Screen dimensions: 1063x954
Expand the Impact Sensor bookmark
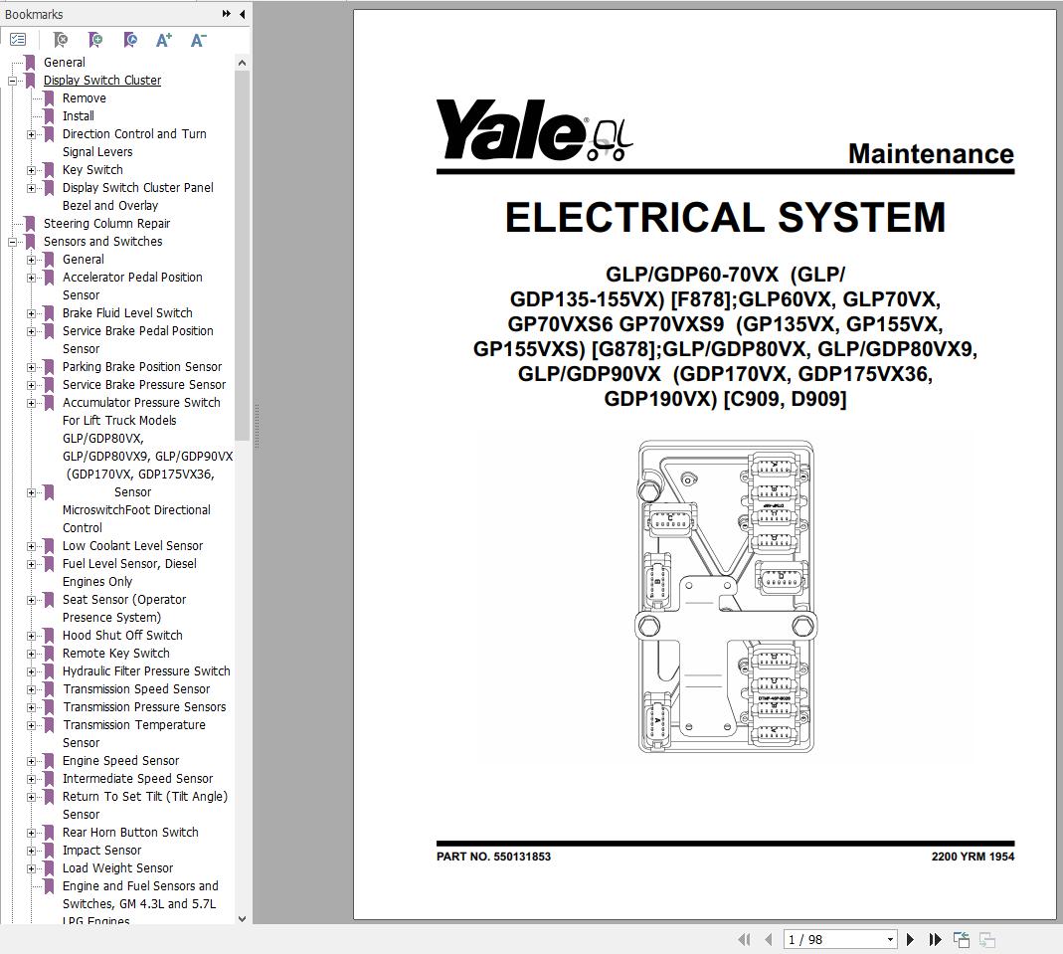(31, 851)
